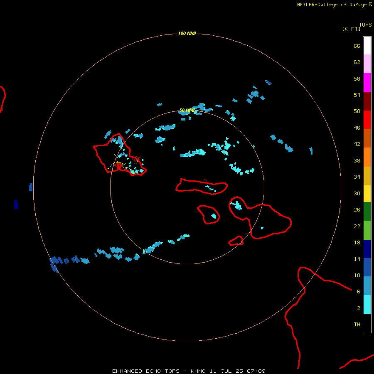Click the 50 NMI range ring label
Viewport: 374px width, 374px height.
[x=187, y=110]
